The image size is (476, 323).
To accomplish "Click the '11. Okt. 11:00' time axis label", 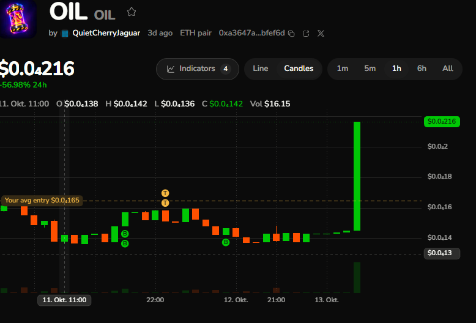I will (64, 300).
